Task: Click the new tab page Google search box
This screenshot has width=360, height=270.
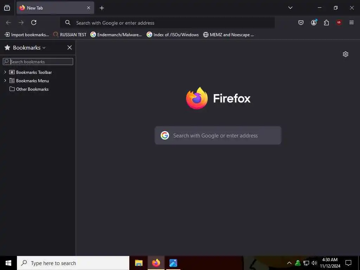Action: [218, 135]
